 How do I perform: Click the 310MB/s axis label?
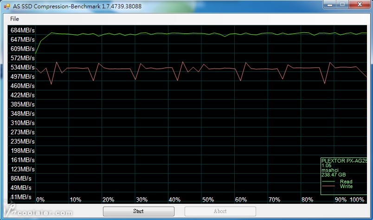coord(22,123)
